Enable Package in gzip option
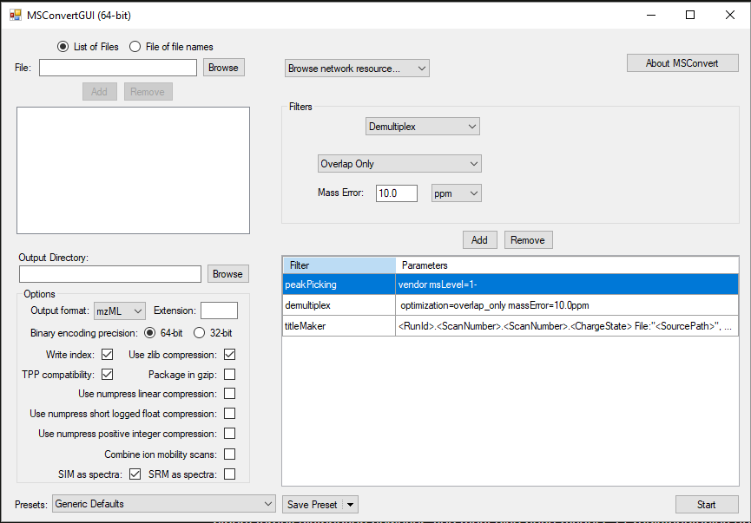Image resolution: width=751 pixels, height=523 pixels. (x=230, y=375)
